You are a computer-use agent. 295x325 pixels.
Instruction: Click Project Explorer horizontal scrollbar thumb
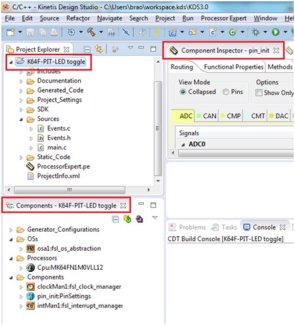click(70, 190)
